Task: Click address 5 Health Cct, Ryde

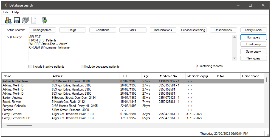Action: [68, 102]
